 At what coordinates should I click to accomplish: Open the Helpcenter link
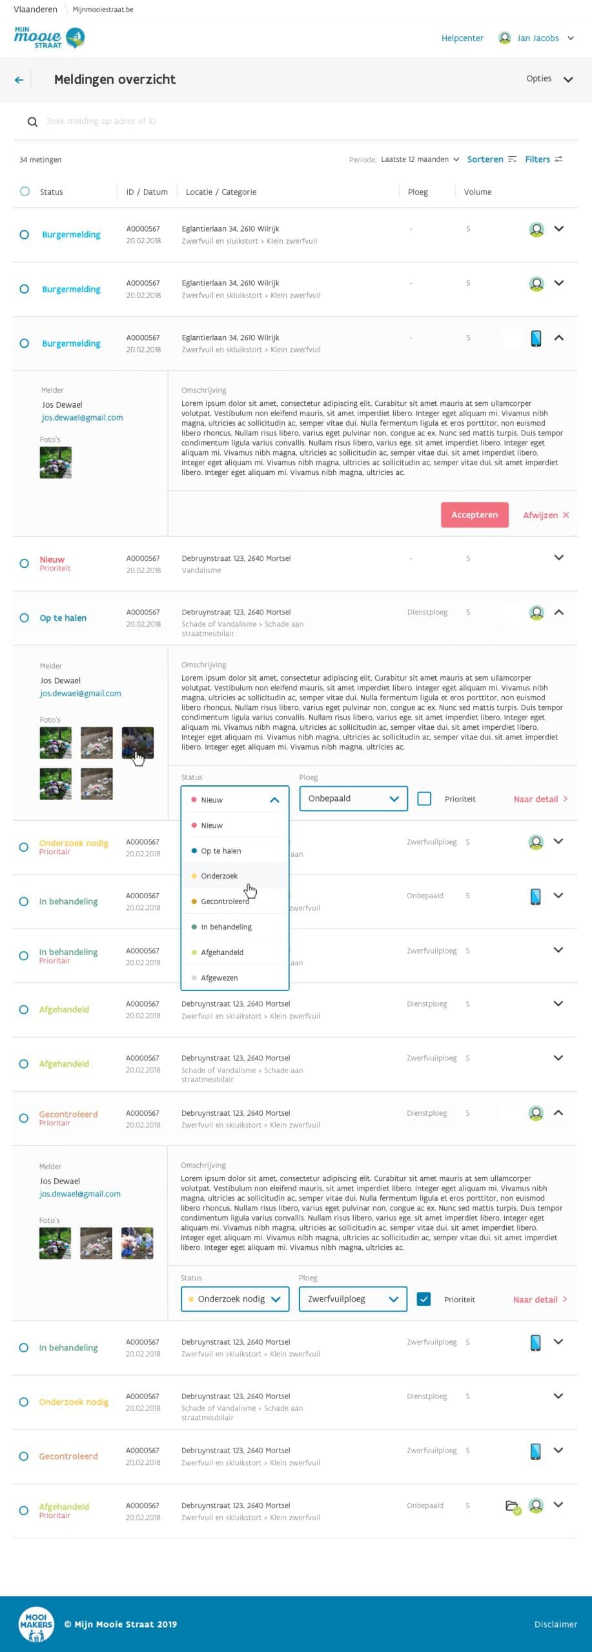tap(462, 38)
